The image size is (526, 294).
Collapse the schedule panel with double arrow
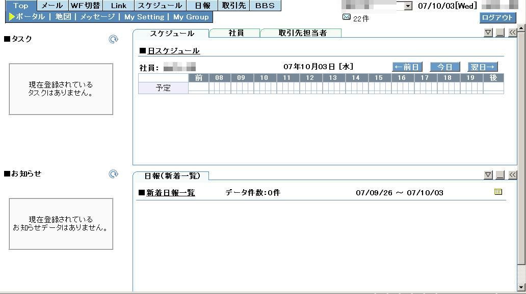512,33
